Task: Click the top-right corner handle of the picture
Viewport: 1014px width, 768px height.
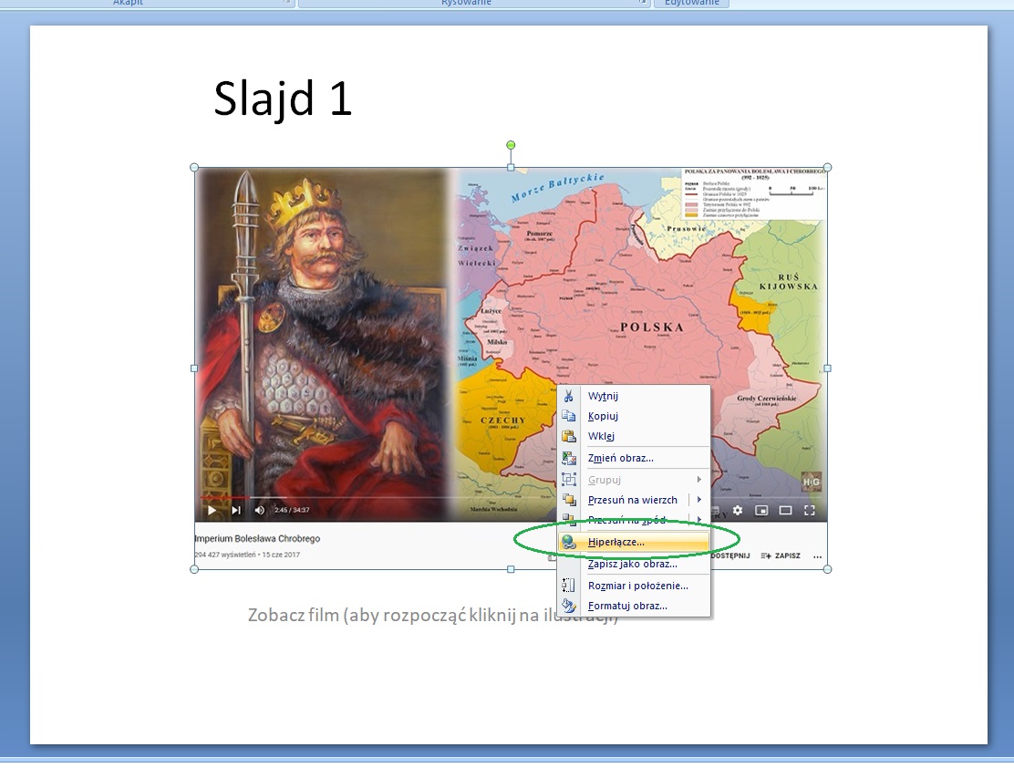Action: tap(827, 168)
